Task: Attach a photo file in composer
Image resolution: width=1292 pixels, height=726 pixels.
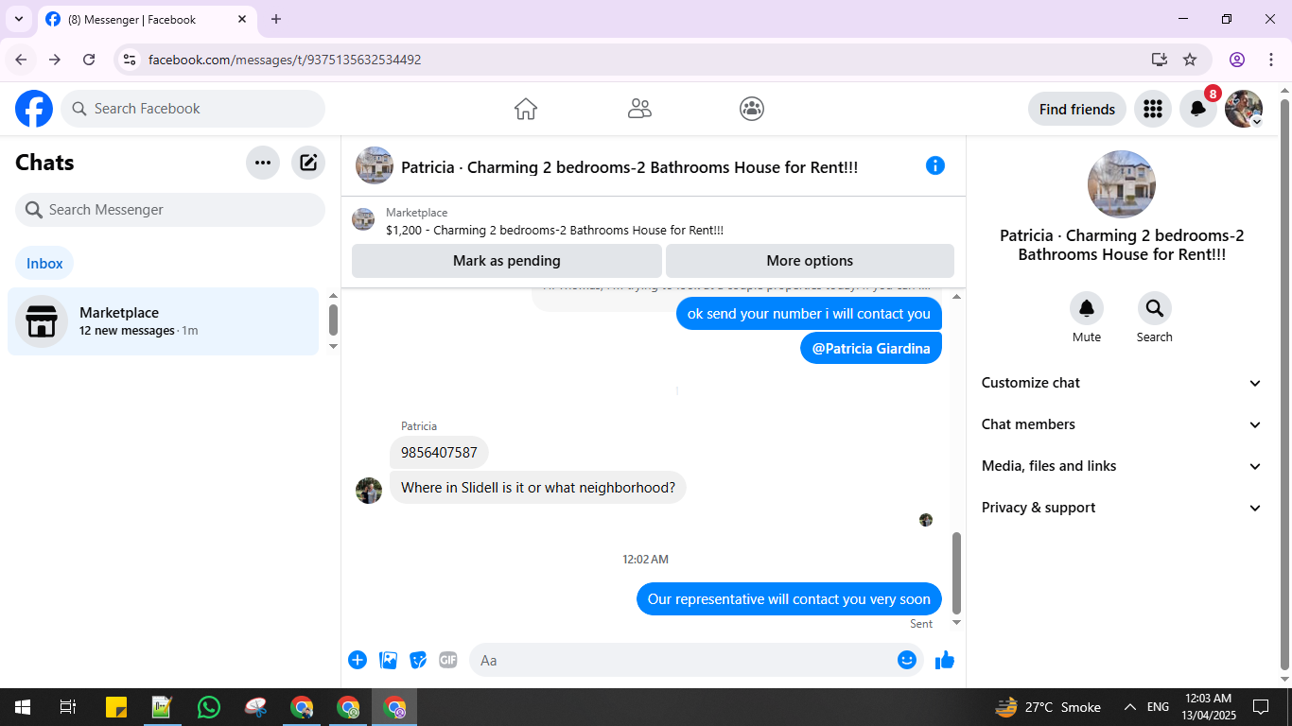Action: tap(388, 660)
